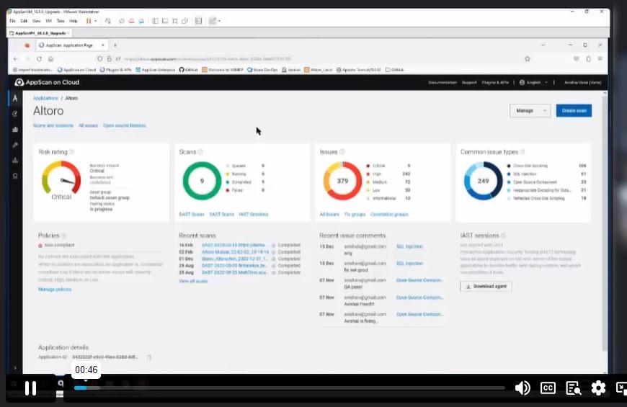Open Open source libraries tab link
Image resolution: width=627 pixels, height=407 pixels.
tap(125, 125)
